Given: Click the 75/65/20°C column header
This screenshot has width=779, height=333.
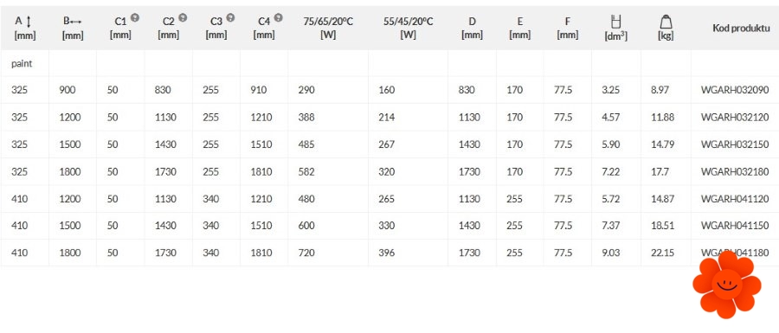Looking at the screenshot, I should [328, 28].
